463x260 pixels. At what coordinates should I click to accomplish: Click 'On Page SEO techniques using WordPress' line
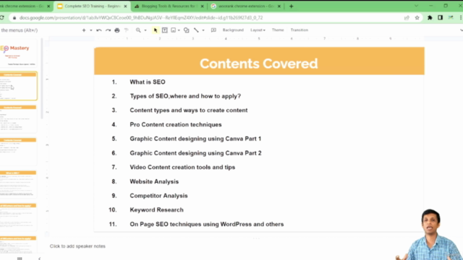(207, 225)
